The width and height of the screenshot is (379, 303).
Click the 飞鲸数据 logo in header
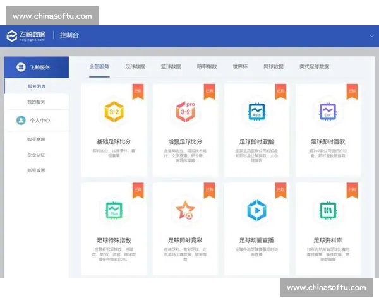click(x=26, y=36)
